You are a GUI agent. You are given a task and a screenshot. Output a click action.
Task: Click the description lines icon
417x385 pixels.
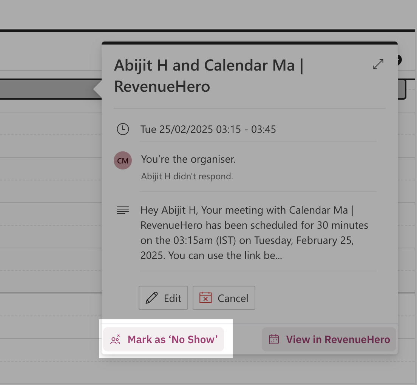(123, 210)
